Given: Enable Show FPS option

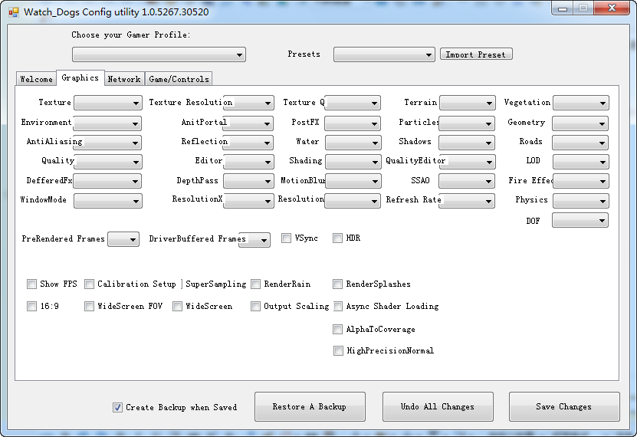Looking at the screenshot, I should coord(31,284).
